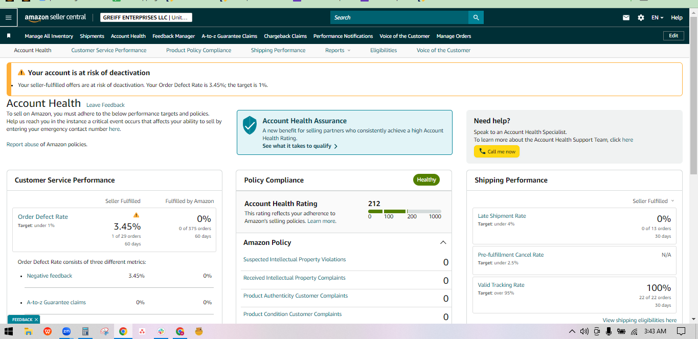The image size is (698, 339).
Task: Click the volume icon in the system tray
Action: 584,331
